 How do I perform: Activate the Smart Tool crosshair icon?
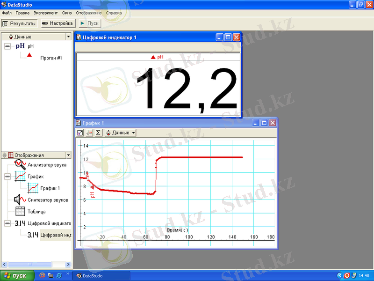click(89, 133)
